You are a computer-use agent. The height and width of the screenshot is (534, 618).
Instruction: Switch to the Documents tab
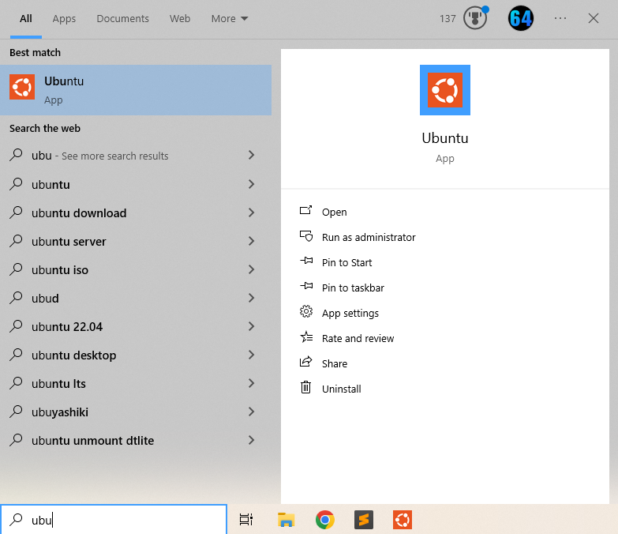click(122, 18)
